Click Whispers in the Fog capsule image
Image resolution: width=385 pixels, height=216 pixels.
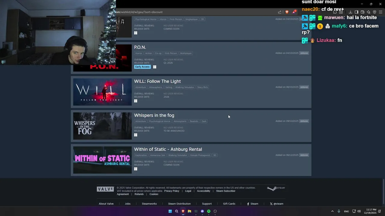tap(102, 126)
